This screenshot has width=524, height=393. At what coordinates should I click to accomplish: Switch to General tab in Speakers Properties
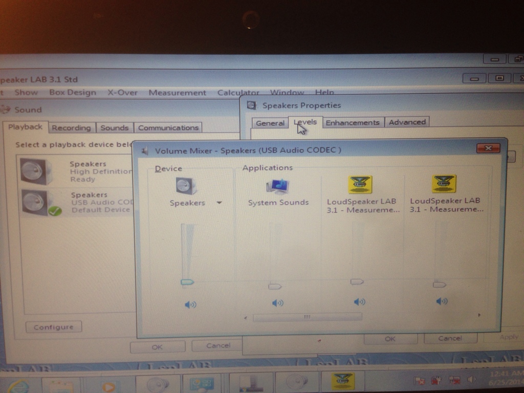(270, 123)
